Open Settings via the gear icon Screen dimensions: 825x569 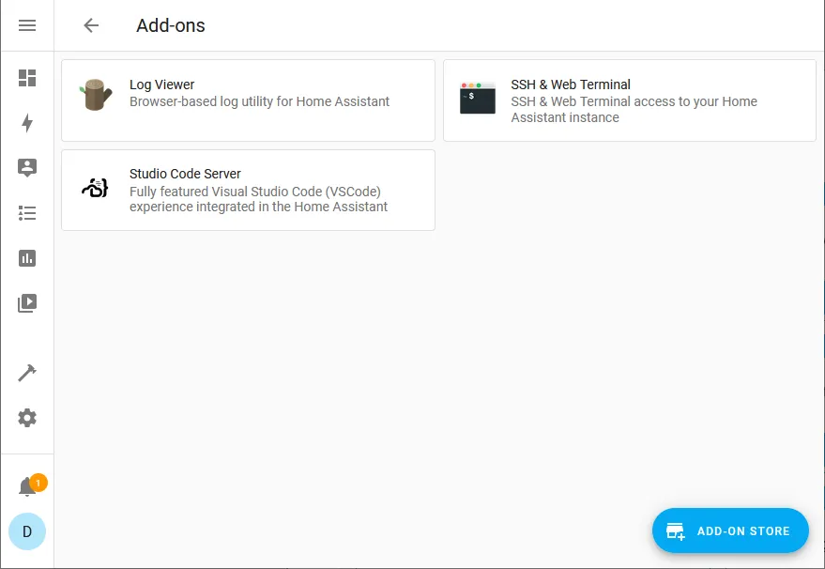[26, 417]
